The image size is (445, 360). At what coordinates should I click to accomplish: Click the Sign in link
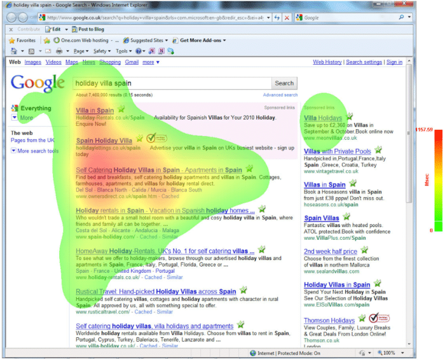tap(394, 62)
